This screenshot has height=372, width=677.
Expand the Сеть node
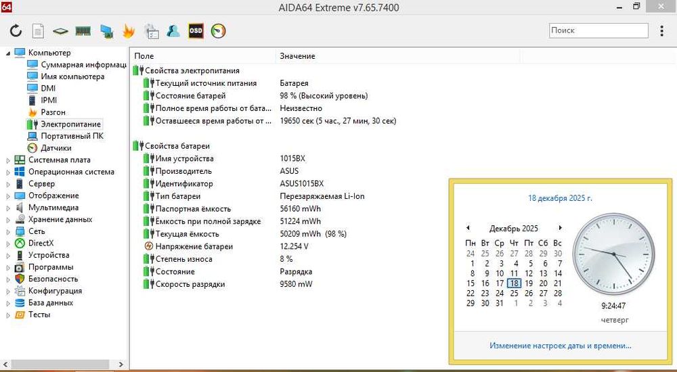(7, 232)
